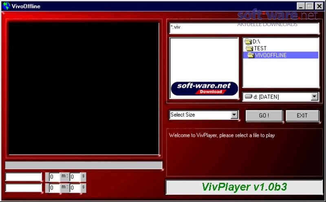The height and width of the screenshot is (202, 326).
Task: Click the black video display area
Action: tap(84, 88)
